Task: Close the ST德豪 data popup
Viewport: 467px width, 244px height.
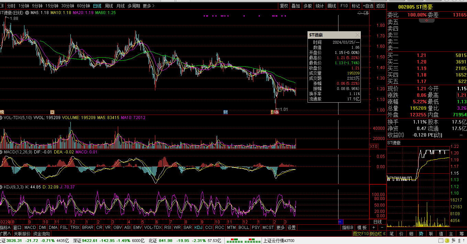Action: pos(357,35)
